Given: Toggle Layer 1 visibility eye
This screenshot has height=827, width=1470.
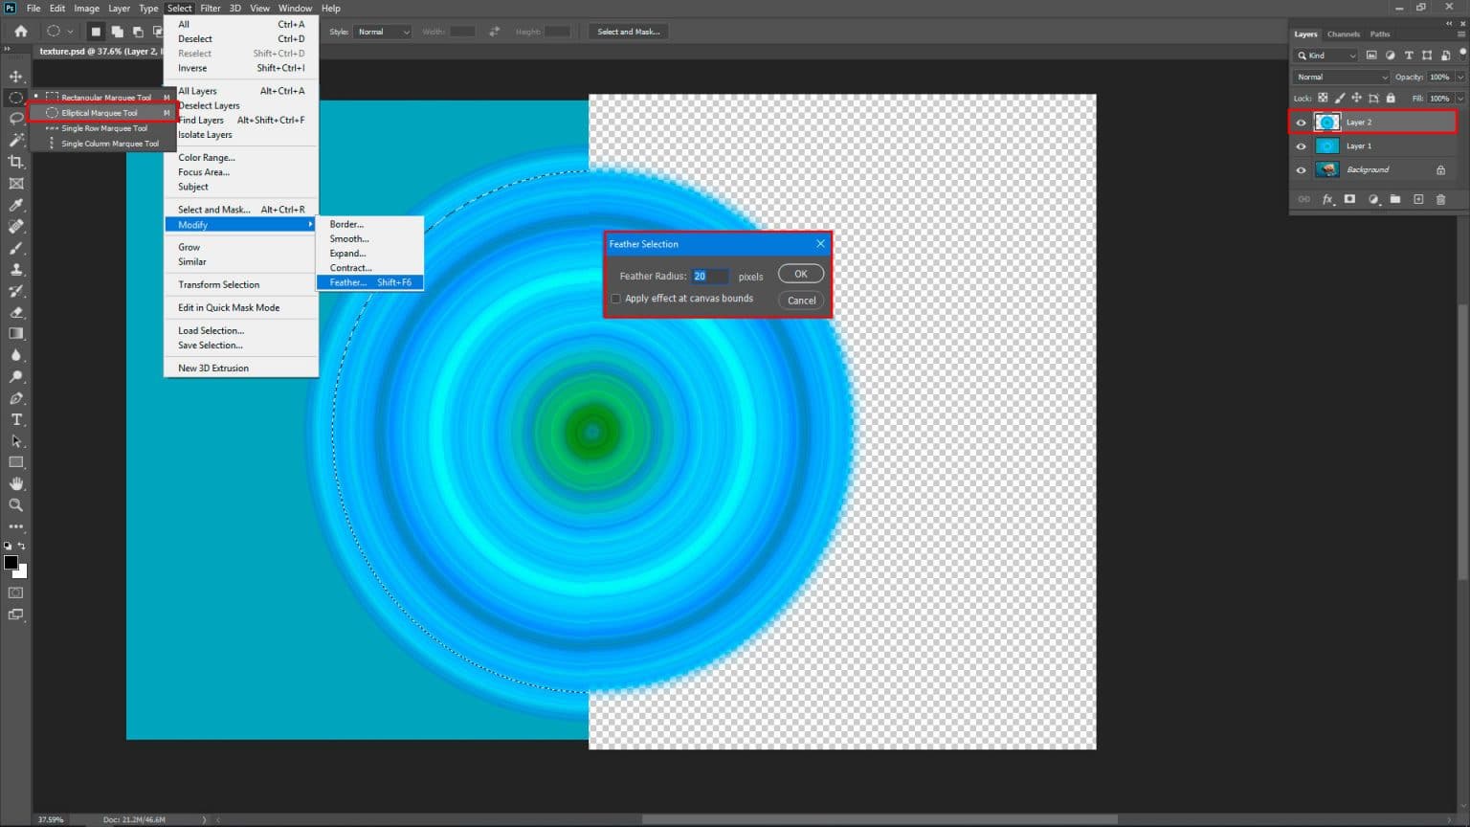Looking at the screenshot, I should pos(1302,145).
